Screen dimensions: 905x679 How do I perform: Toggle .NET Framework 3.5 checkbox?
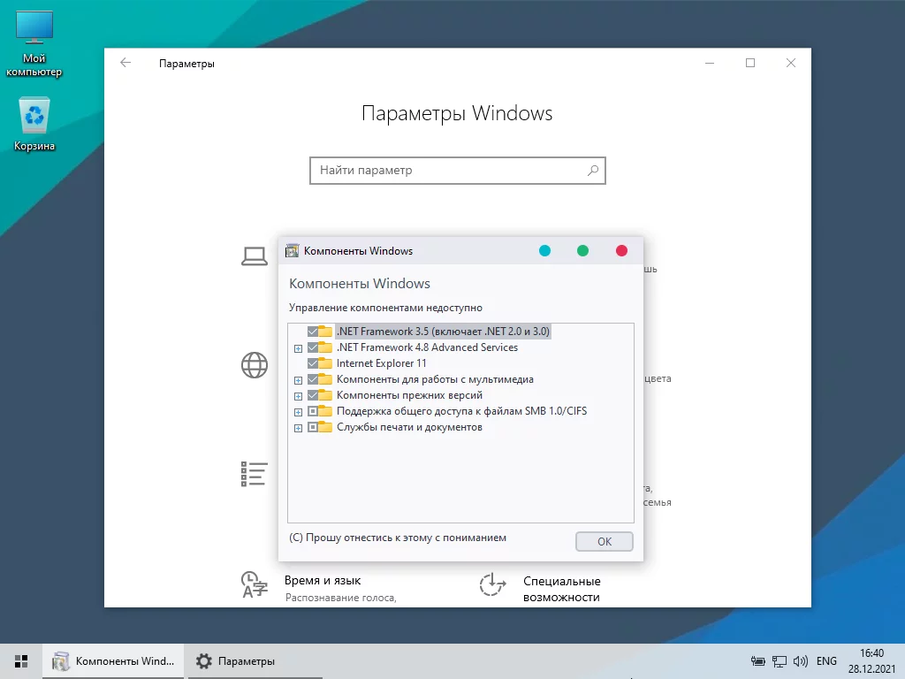[x=313, y=332]
